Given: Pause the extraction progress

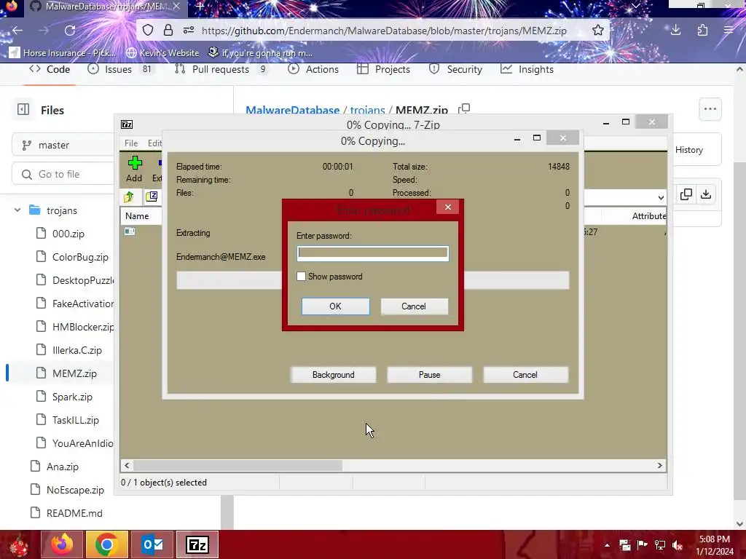Looking at the screenshot, I should [x=429, y=375].
